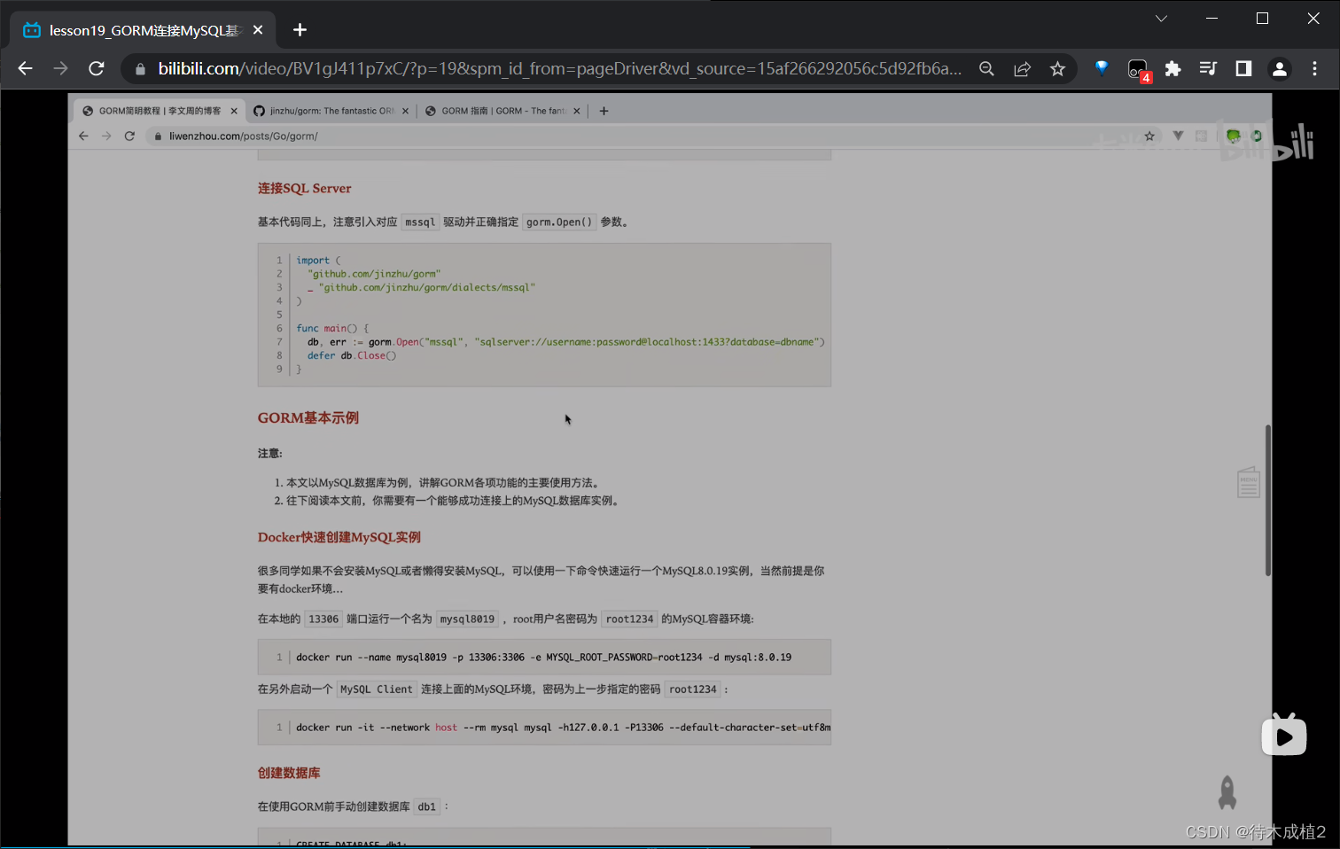Click the mysql8019 inline code

(x=467, y=619)
